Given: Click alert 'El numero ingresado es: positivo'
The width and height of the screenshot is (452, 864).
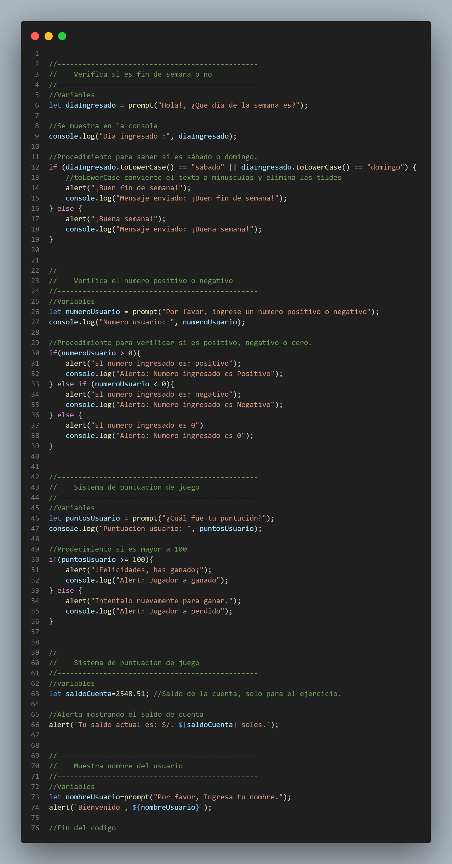Looking at the screenshot, I should (x=153, y=363).
